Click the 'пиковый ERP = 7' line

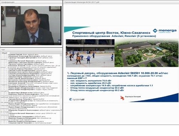77,78
